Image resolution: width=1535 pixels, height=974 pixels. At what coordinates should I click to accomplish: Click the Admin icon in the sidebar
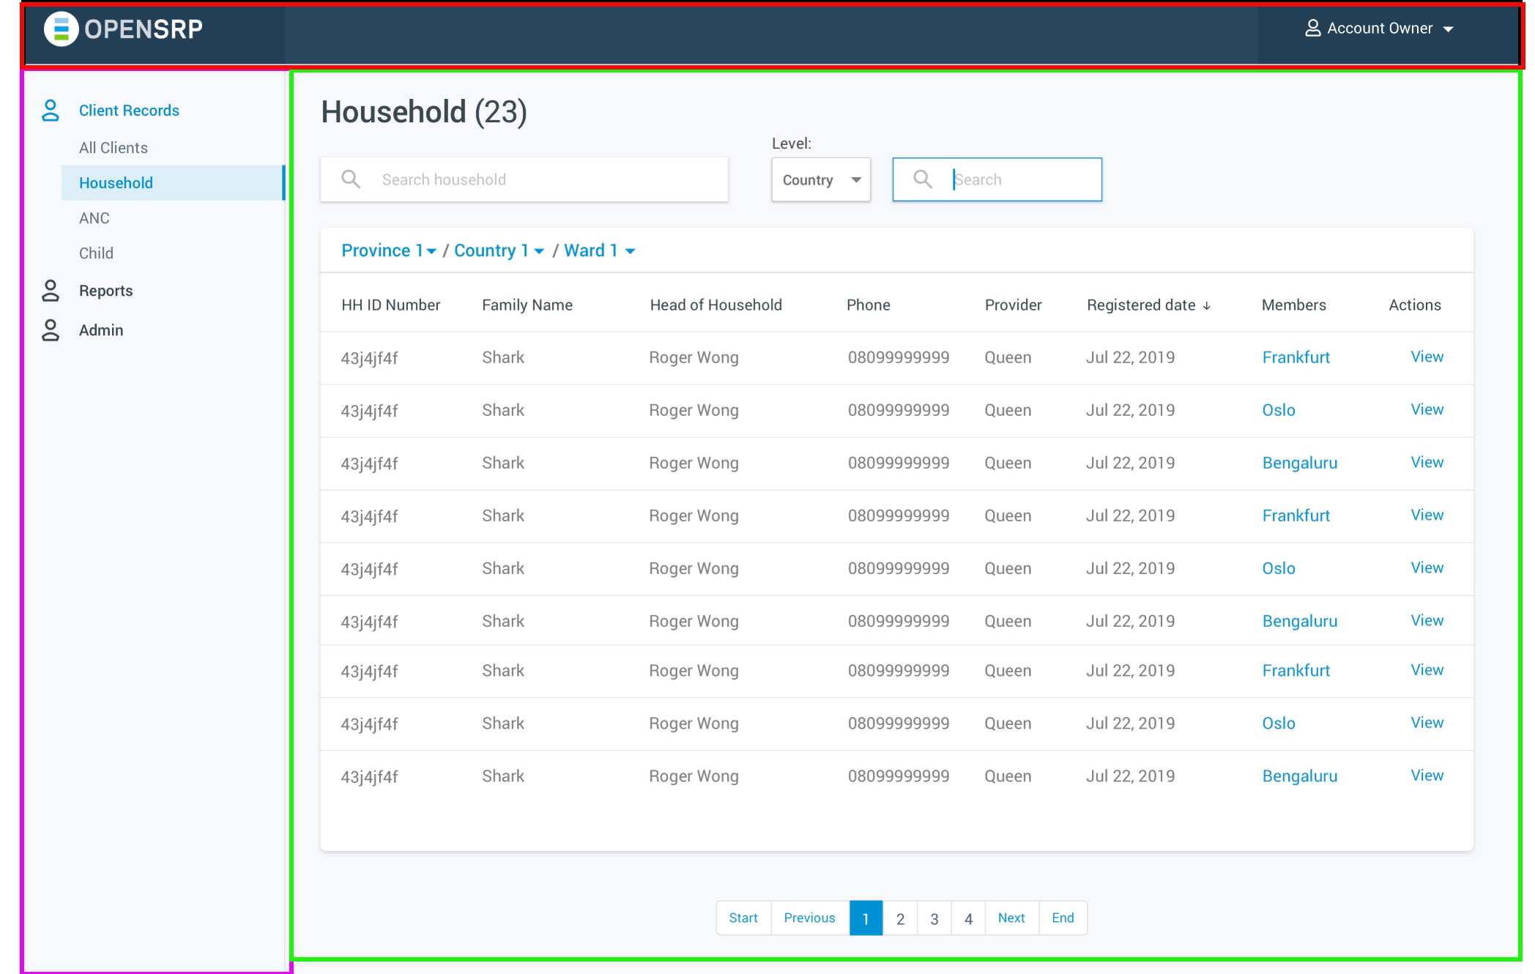pyautogui.click(x=50, y=330)
